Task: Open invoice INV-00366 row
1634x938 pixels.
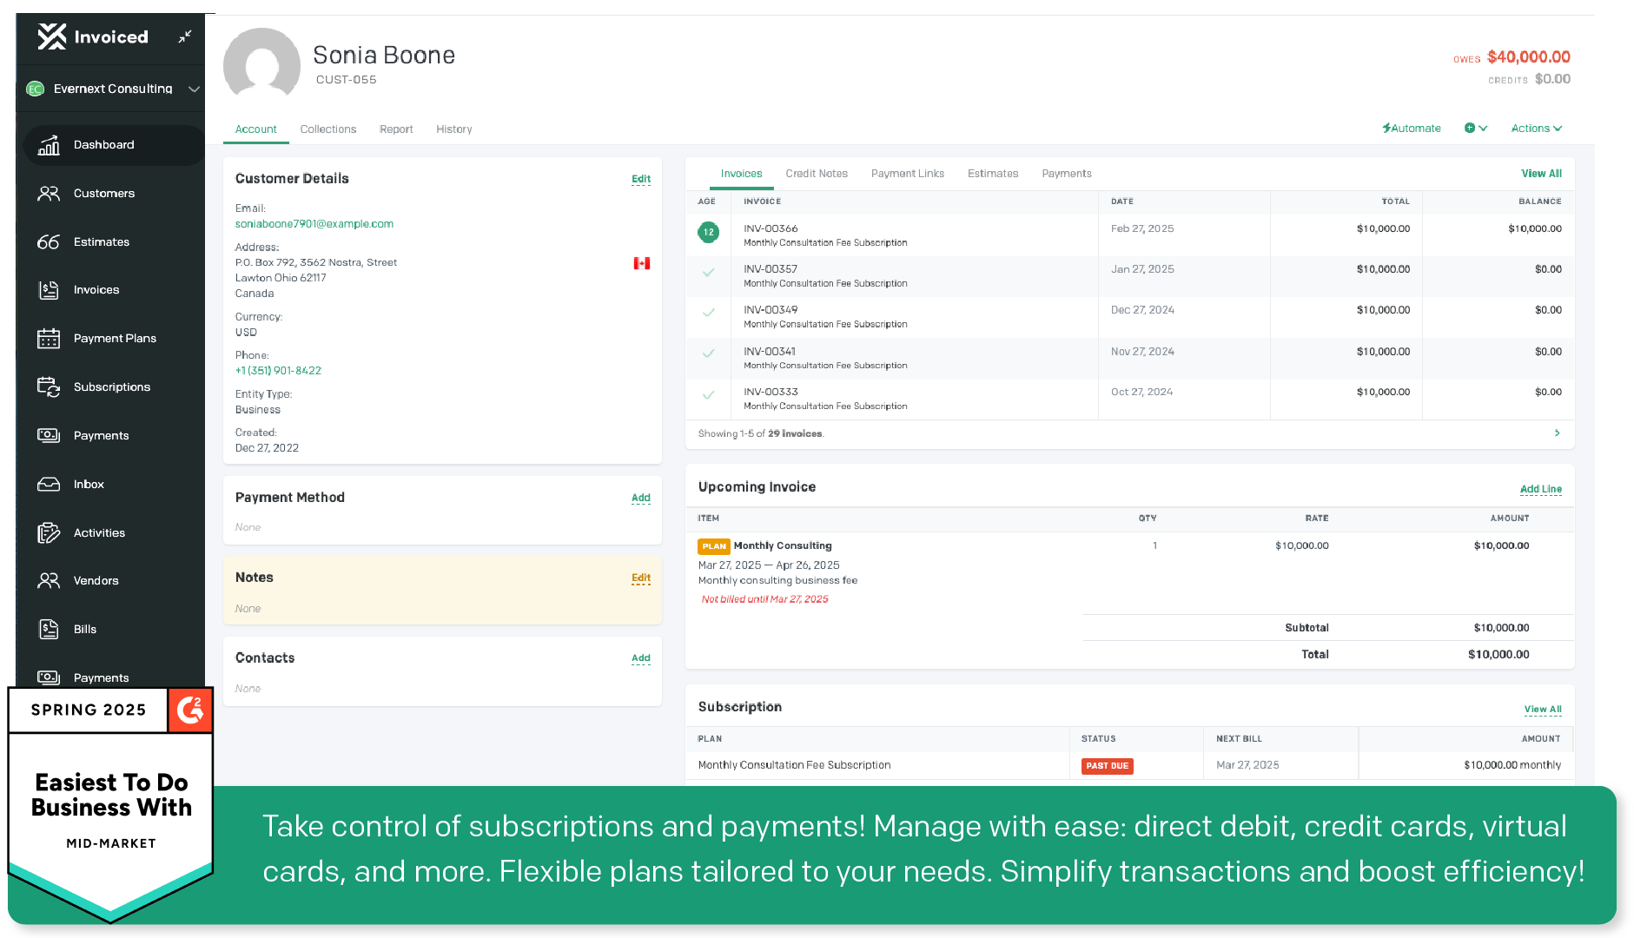Action: 771,229
